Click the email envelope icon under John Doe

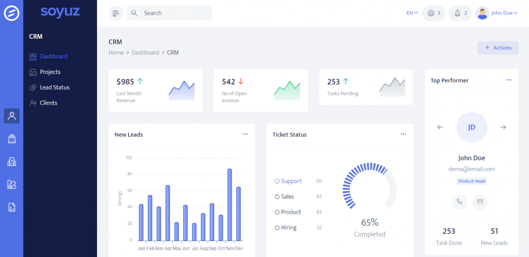click(480, 202)
